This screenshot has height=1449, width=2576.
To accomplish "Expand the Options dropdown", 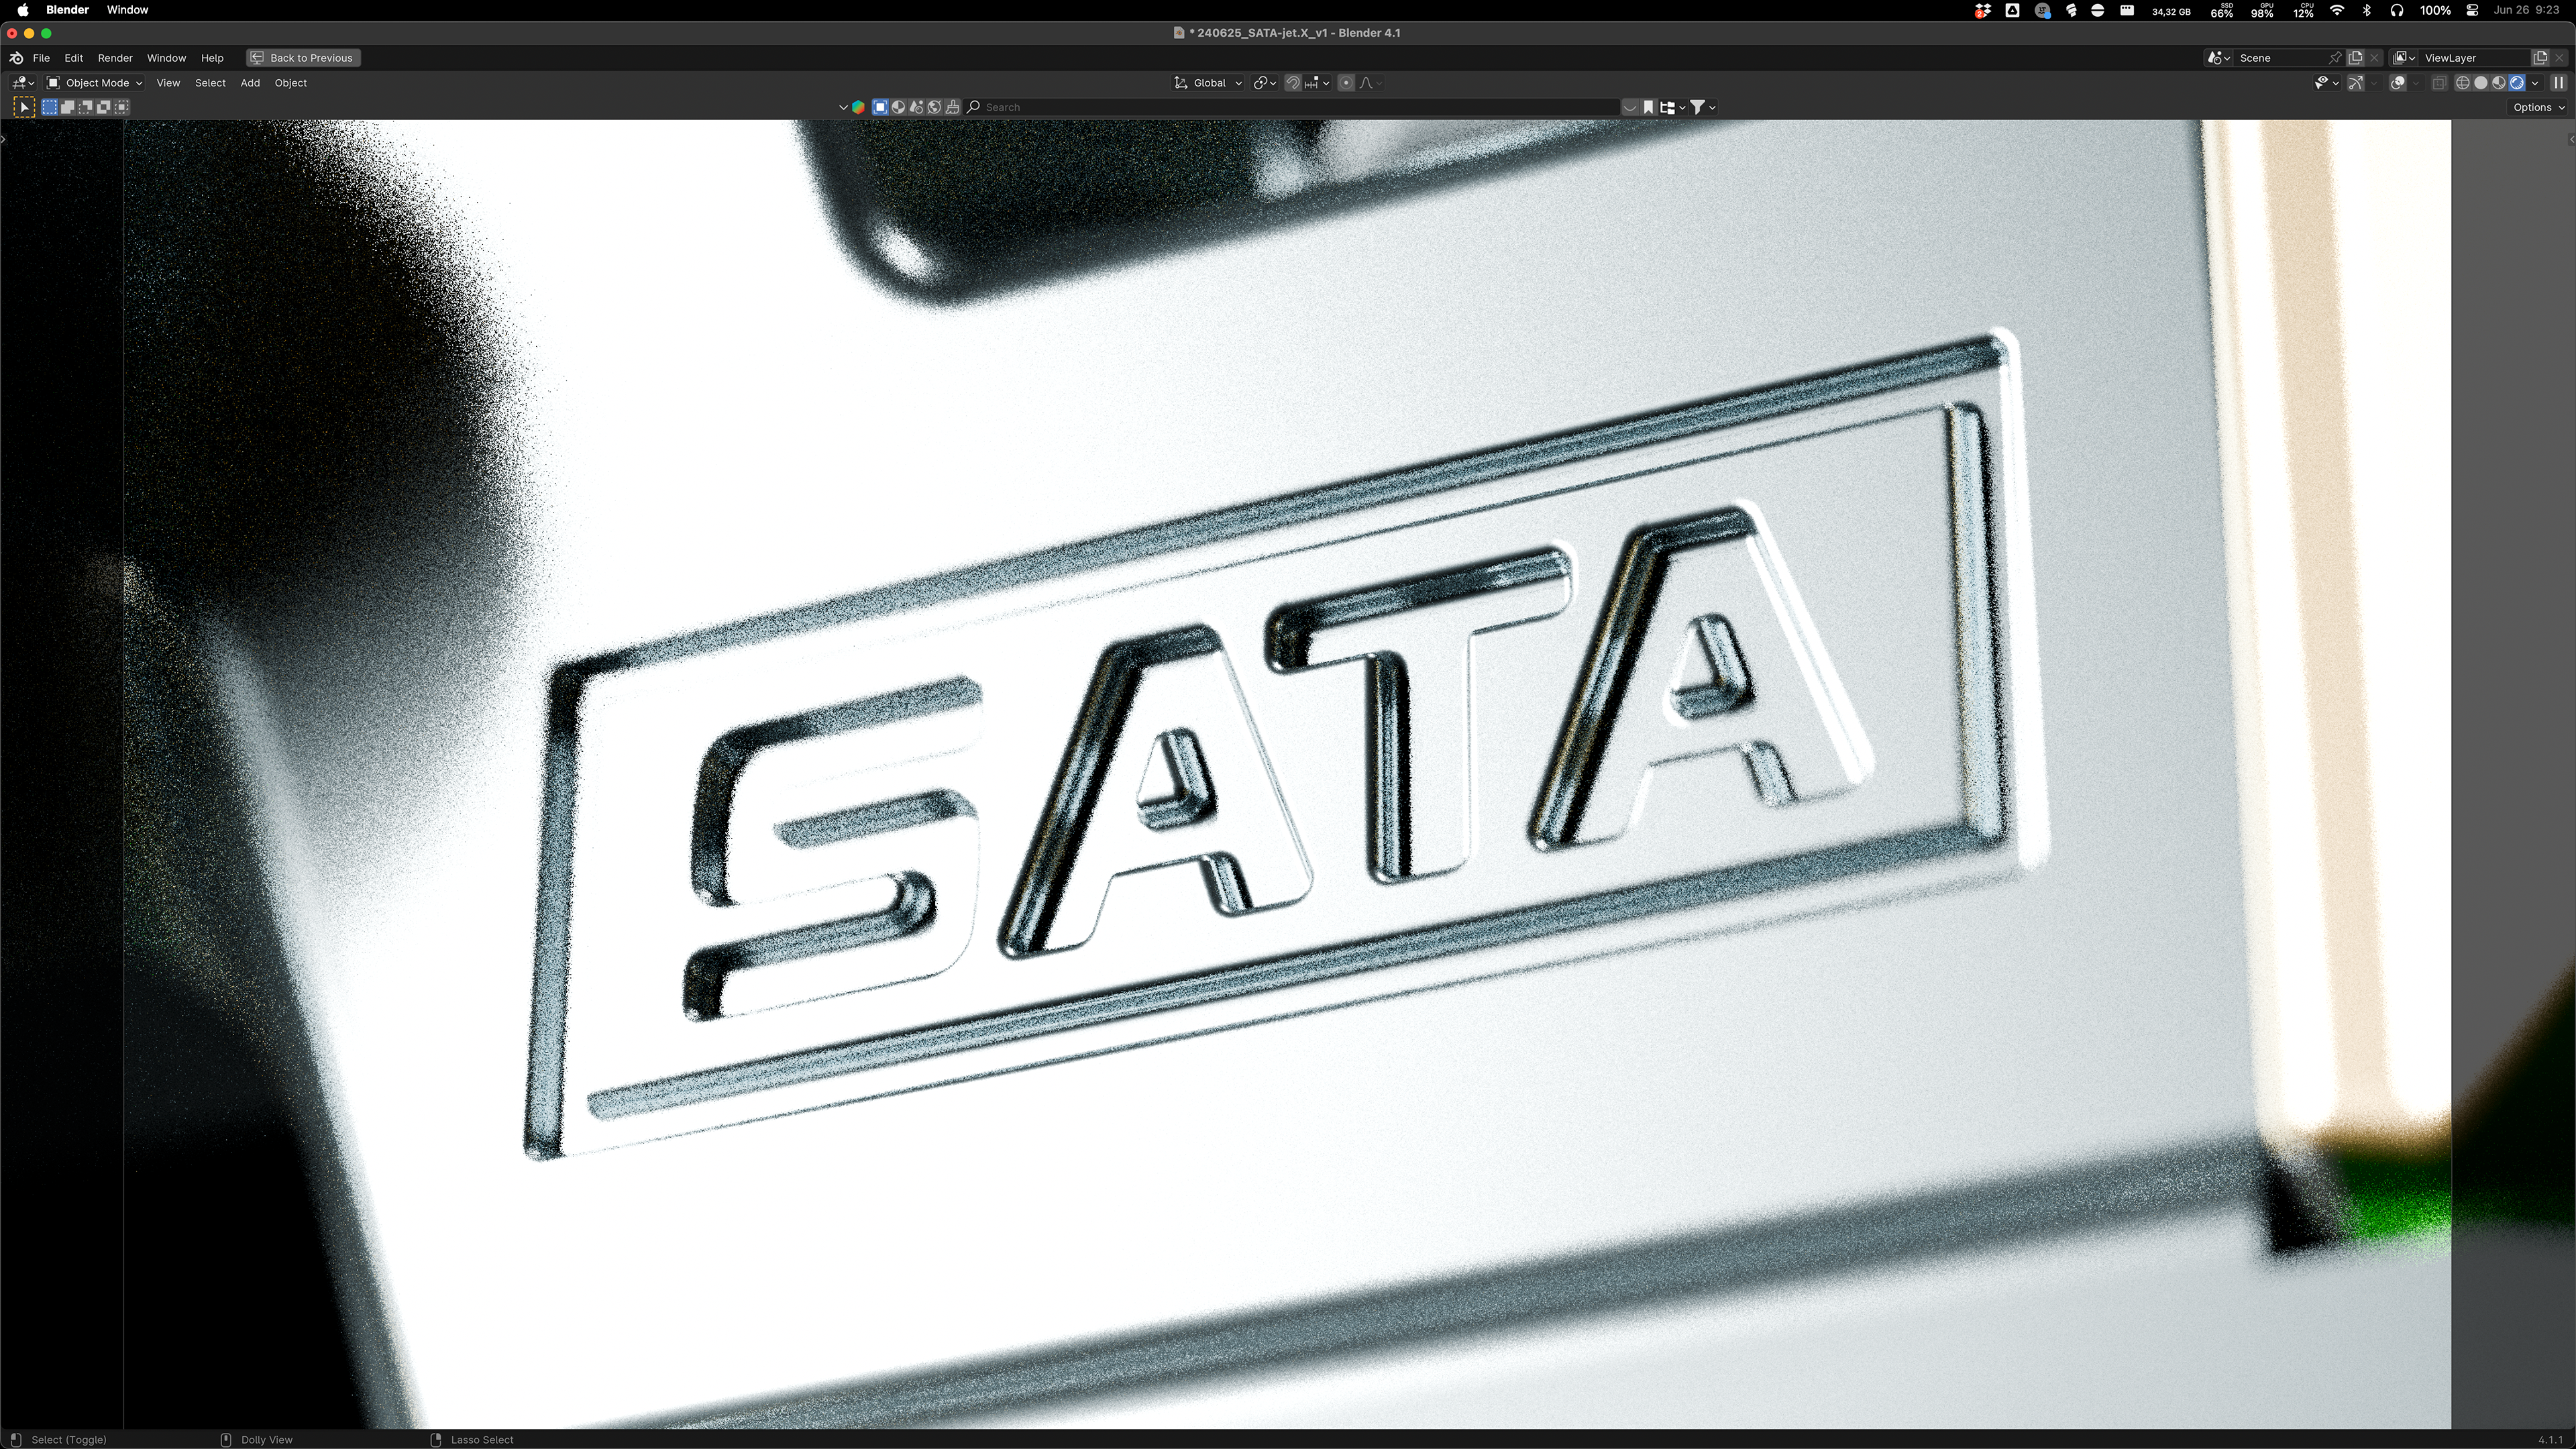I will (2539, 107).
